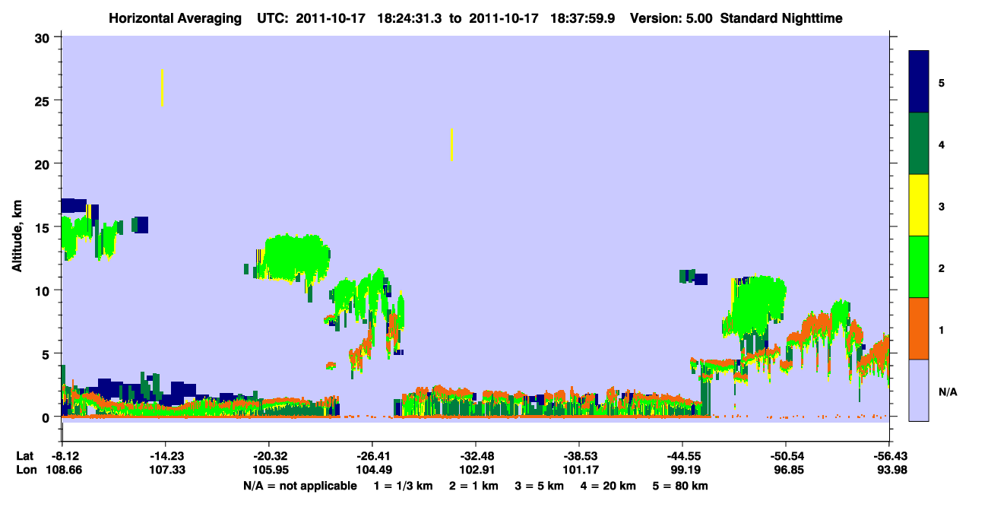Click latitude value -44.55

tap(682, 456)
